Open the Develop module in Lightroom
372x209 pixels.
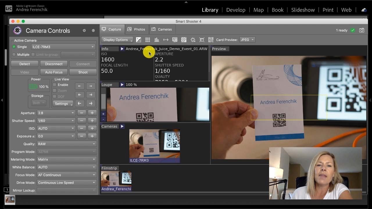coord(236,10)
